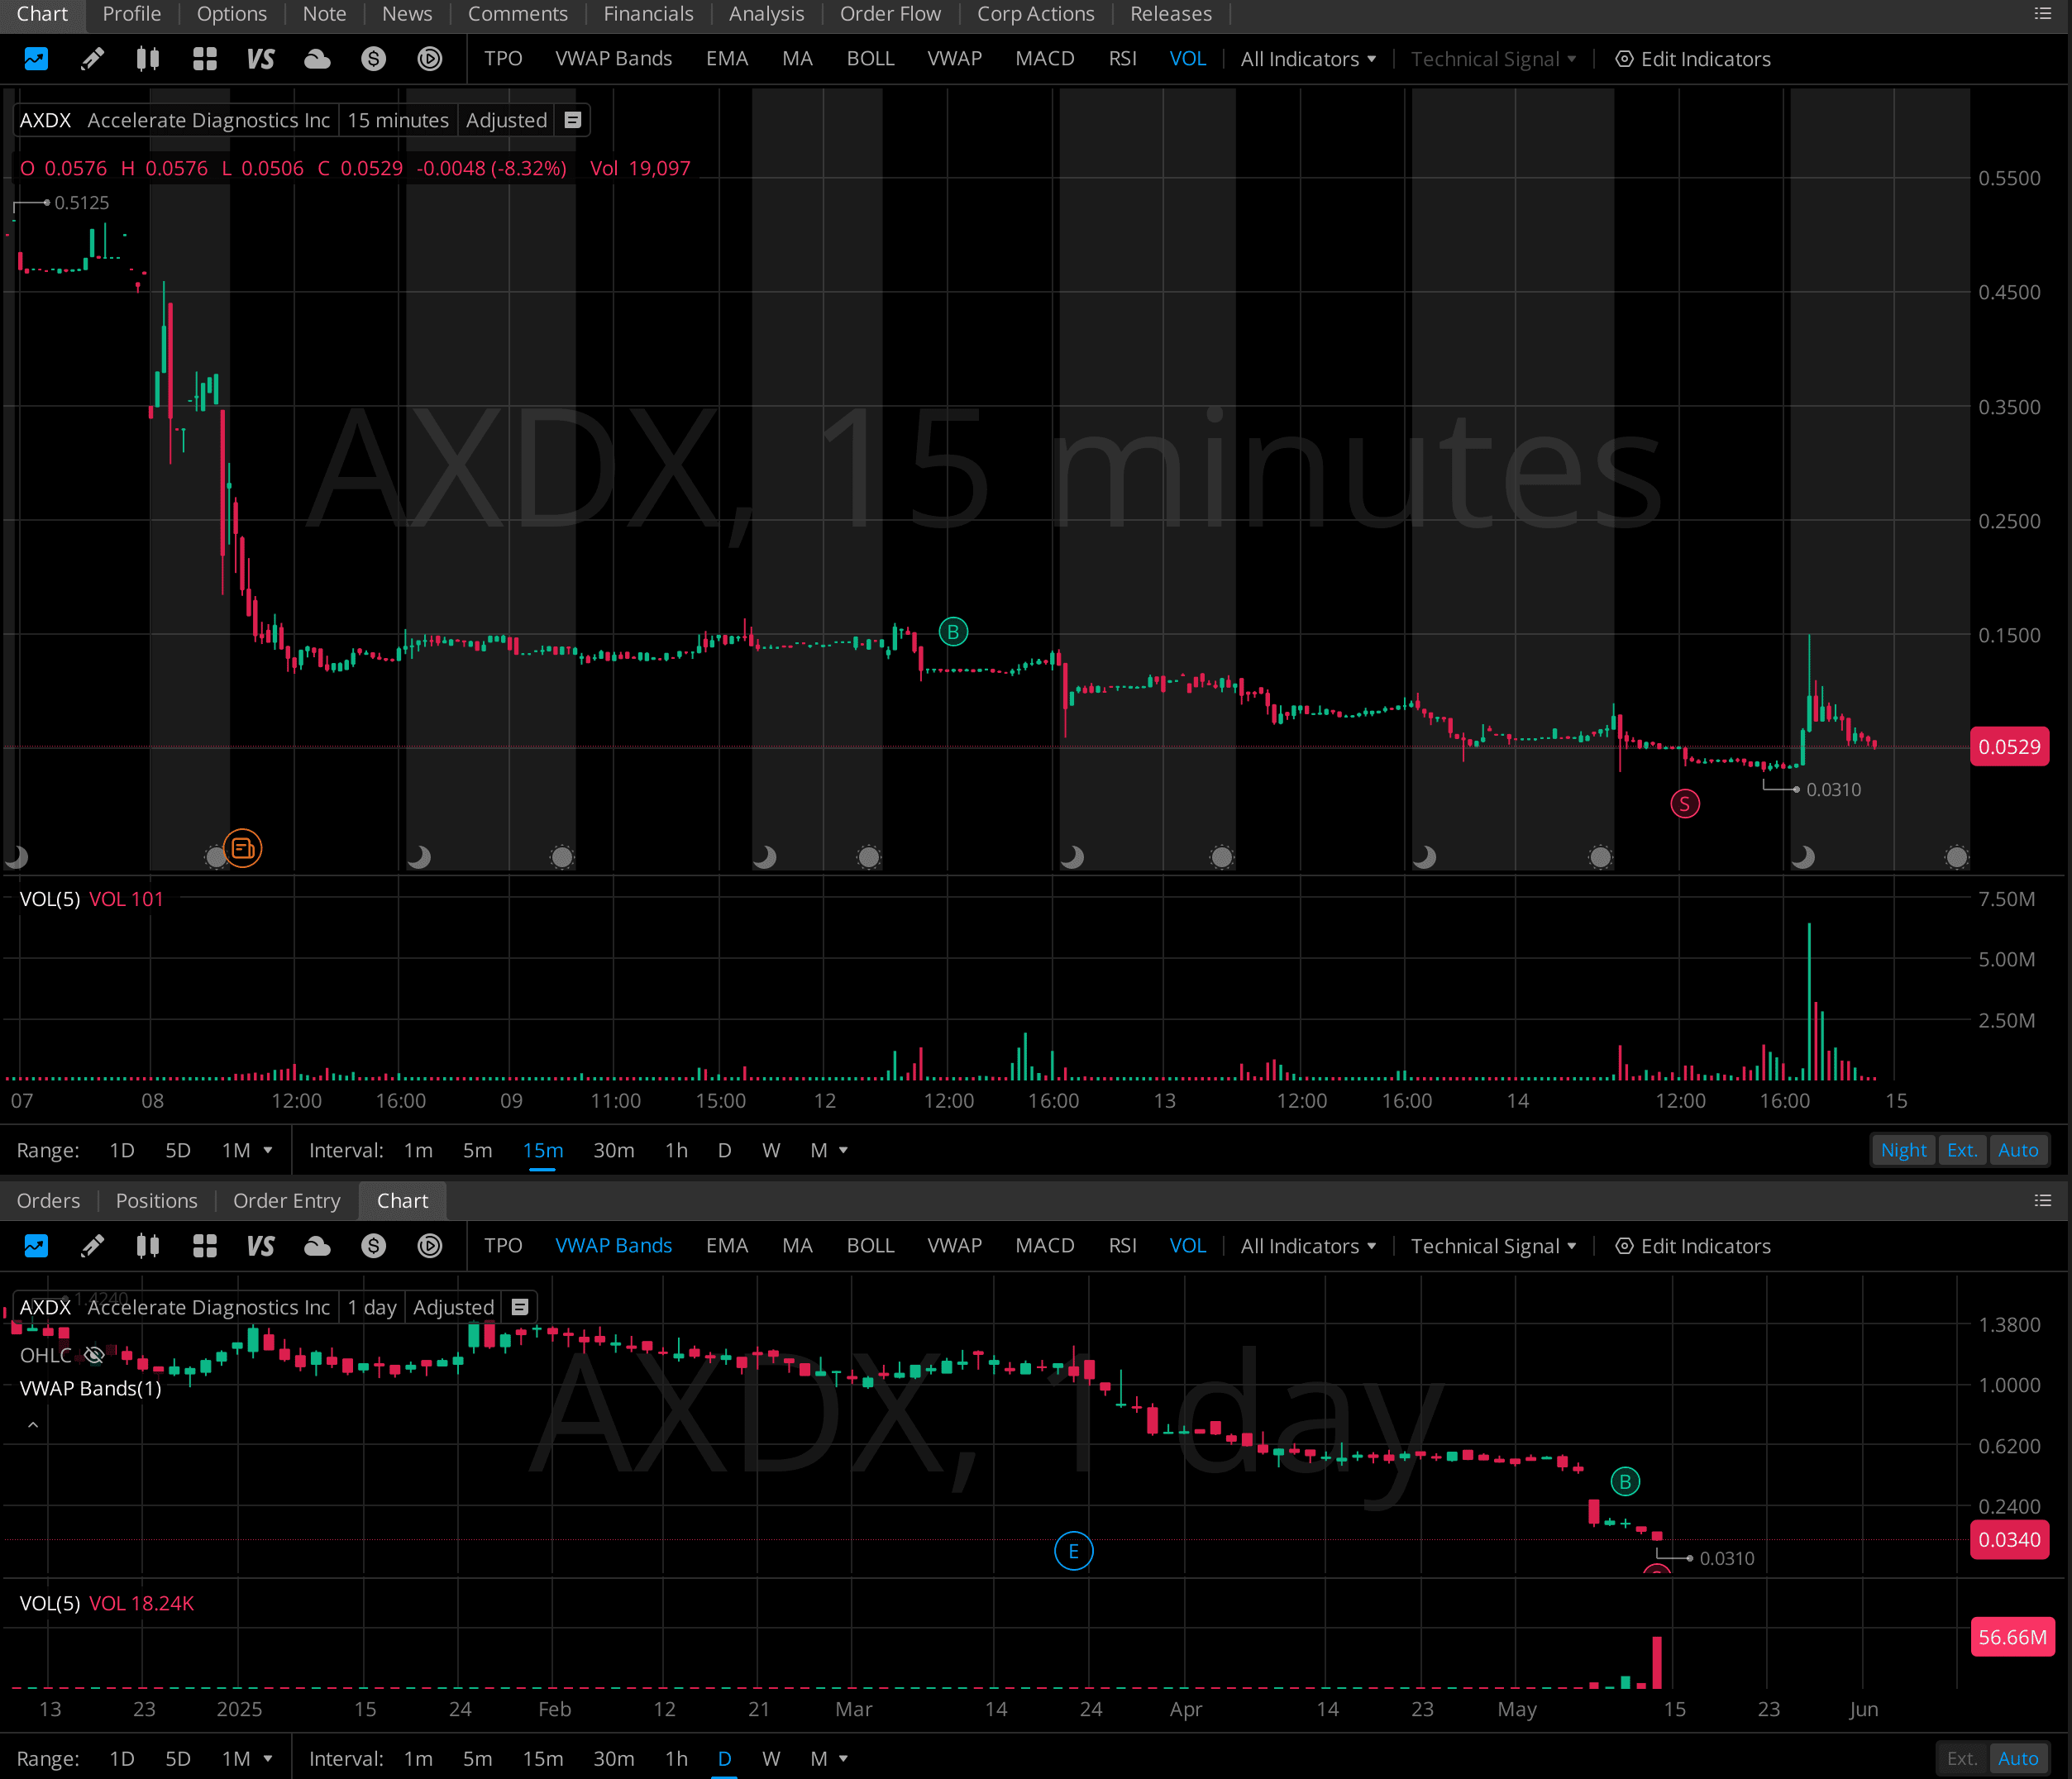Click the cloud icon in top toolbar
The image size is (2072, 1779).
317,59
